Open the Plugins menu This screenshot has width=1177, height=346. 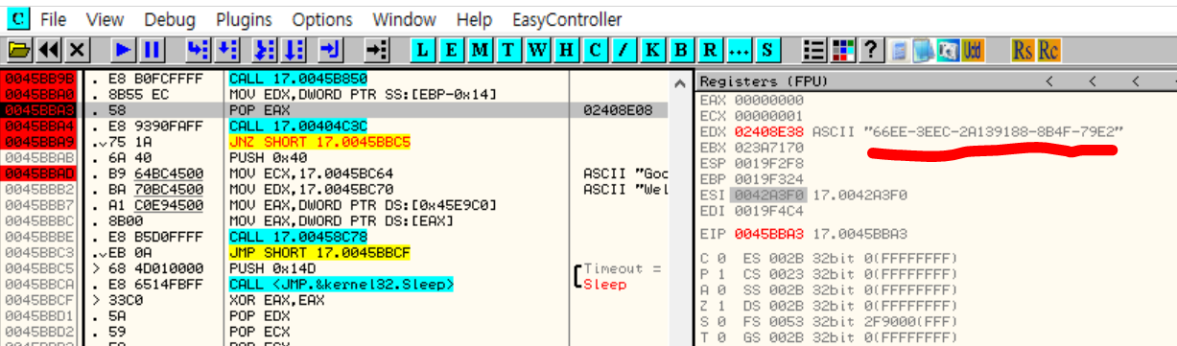pyautogui.click(x=244, y=19)
